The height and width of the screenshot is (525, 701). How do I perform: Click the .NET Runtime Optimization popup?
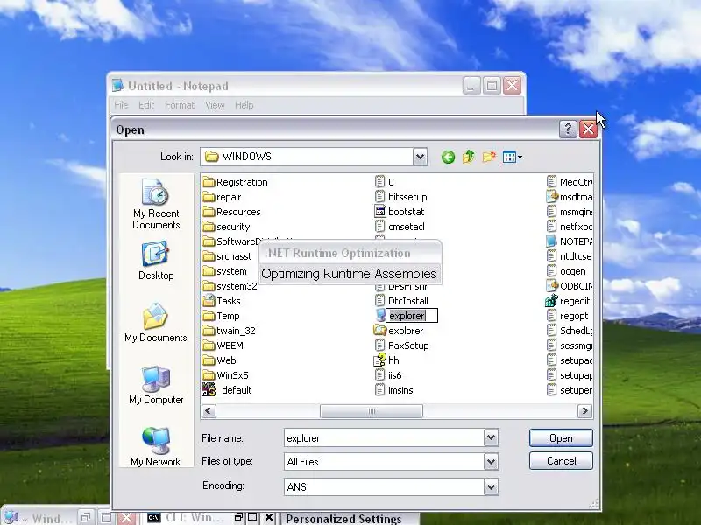tap(350, 262)
